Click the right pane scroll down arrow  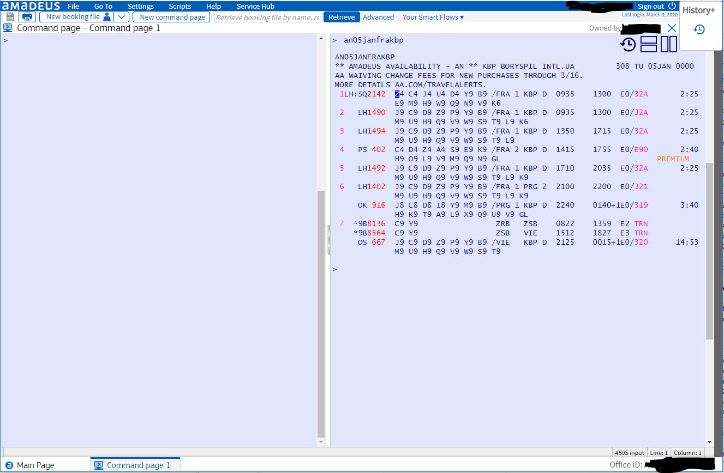(709, 442)
